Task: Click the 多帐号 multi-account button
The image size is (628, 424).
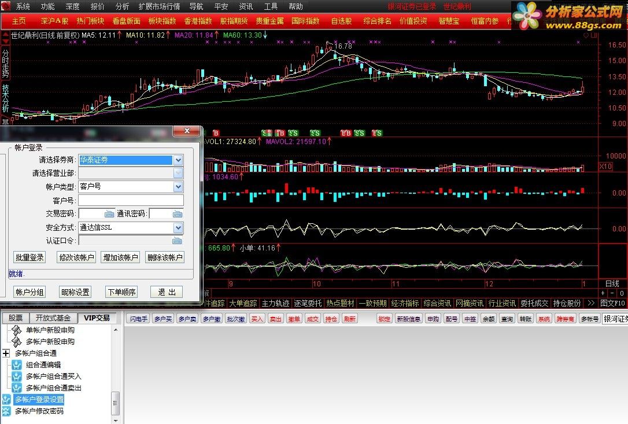Action: 590,319
